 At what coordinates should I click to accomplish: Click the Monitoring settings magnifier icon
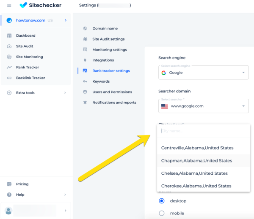coord(85,50)
